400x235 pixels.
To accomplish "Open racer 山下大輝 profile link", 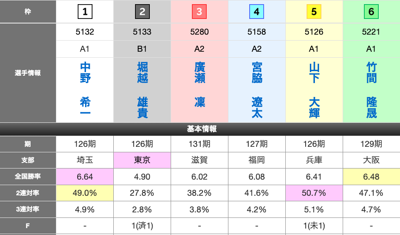I will coord(314,90).
